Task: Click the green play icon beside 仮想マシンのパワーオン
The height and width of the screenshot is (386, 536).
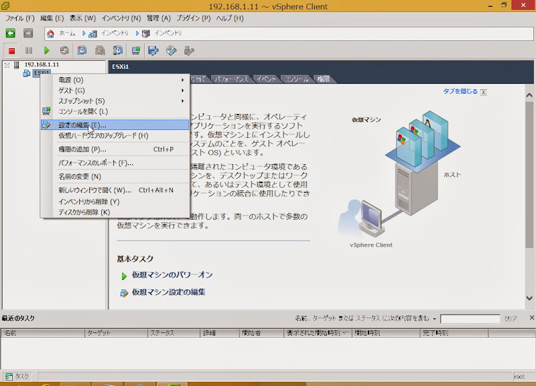Action: [124, 276]
